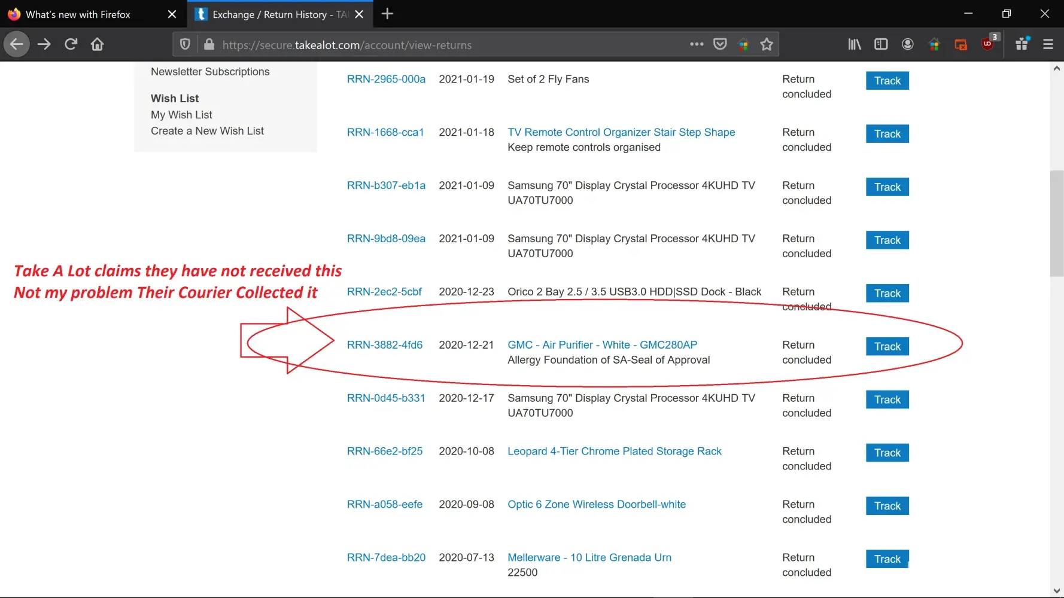Toggle the sidebar view icon

881,44
